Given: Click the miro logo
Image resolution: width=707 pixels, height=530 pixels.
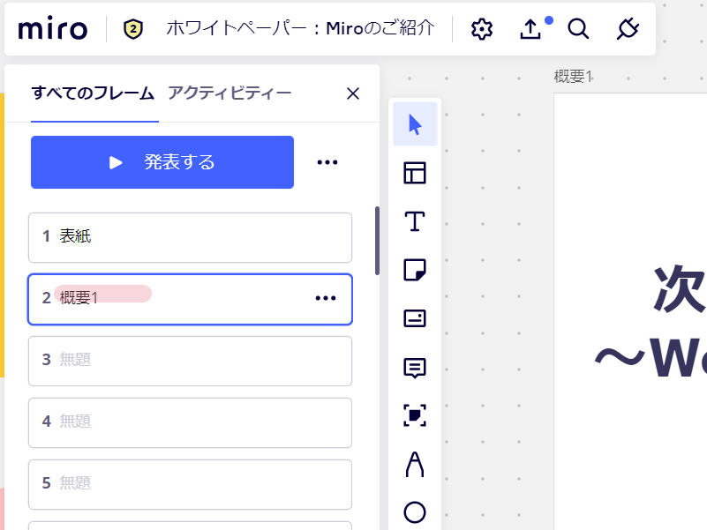Looking at the screenshot, I should (53, 29).
